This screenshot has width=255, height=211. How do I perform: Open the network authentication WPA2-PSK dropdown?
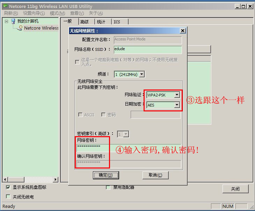coord(177,95)
